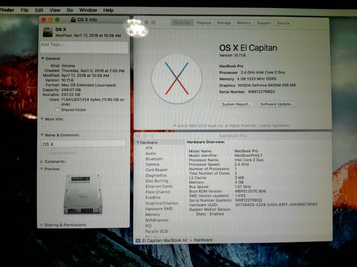Enable the Shared folder checkbox

[x=58, y=110]
